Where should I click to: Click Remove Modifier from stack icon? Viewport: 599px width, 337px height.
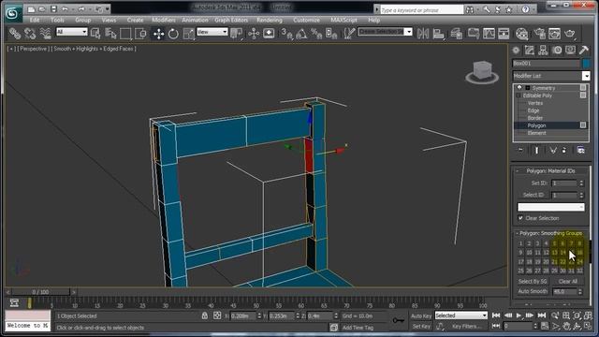pyautogui.click(x=564, y=150)
